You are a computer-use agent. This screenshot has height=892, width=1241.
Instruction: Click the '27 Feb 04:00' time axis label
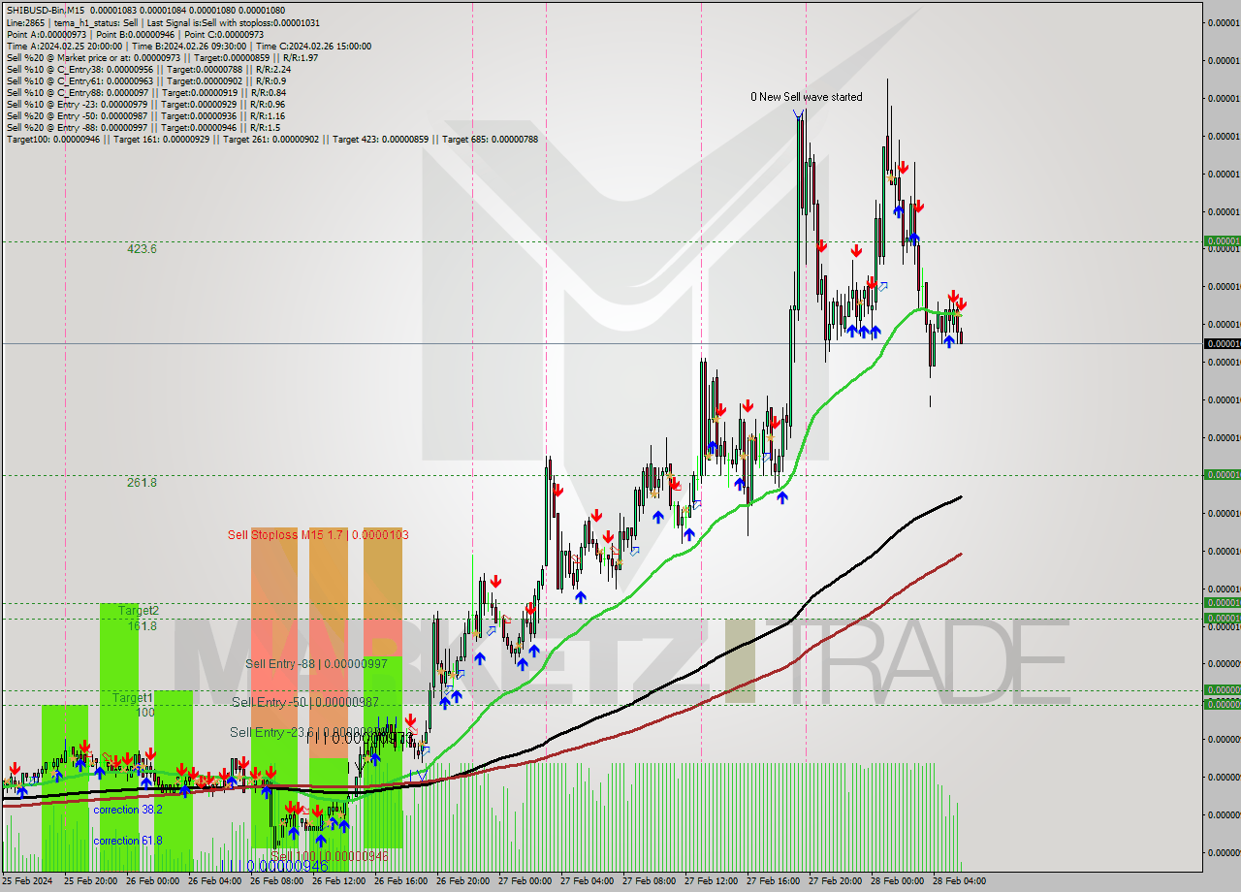[x=587, y=881]
